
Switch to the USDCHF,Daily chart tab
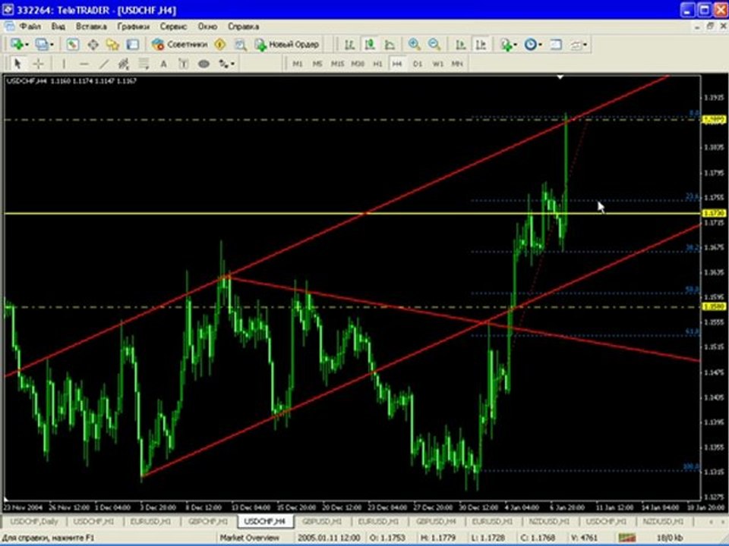click(34, 522)
